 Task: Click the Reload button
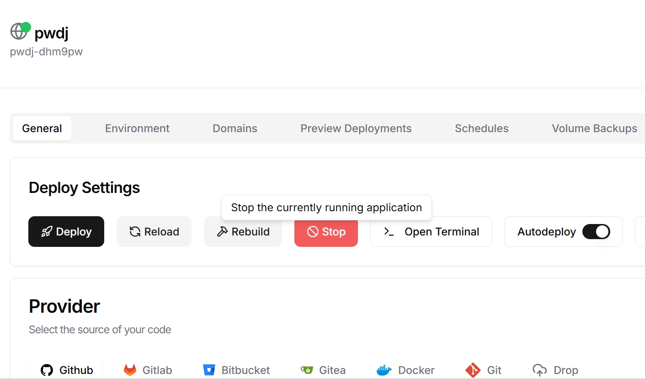[x=154, y=232]
